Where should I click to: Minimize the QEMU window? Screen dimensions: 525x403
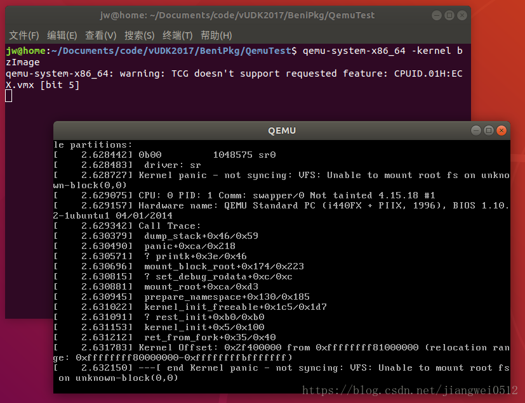[x=475, y=131]
